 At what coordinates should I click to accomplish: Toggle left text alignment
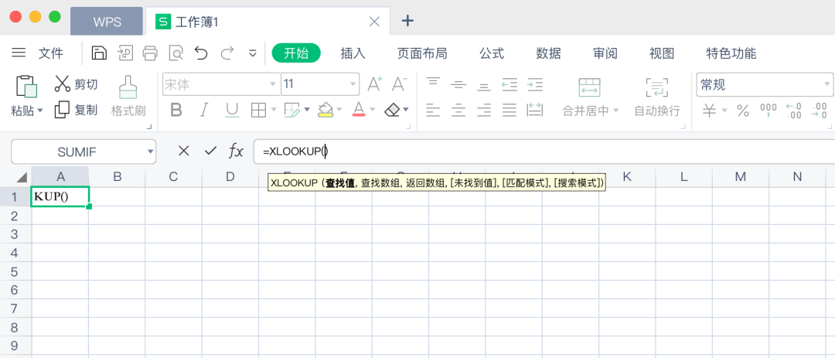pyautogui.click(x=434, y=111)
